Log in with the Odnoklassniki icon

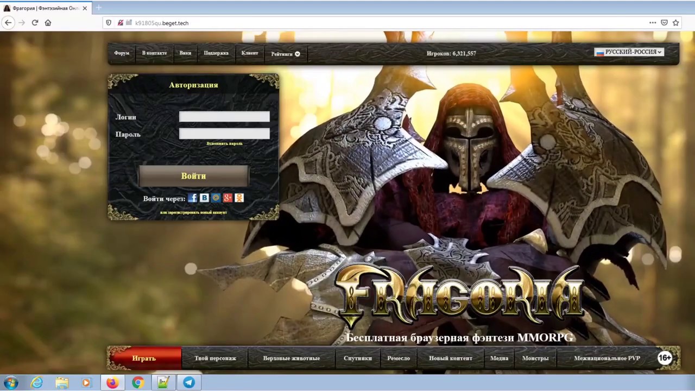pos(239,198)
